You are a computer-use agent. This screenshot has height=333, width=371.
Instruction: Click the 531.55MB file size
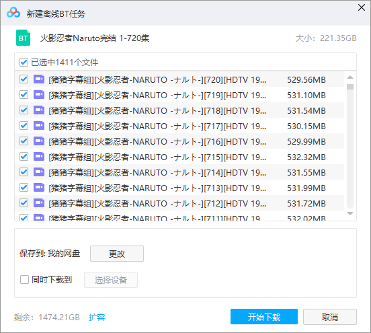pyautogui.click(x=306, y=172)
